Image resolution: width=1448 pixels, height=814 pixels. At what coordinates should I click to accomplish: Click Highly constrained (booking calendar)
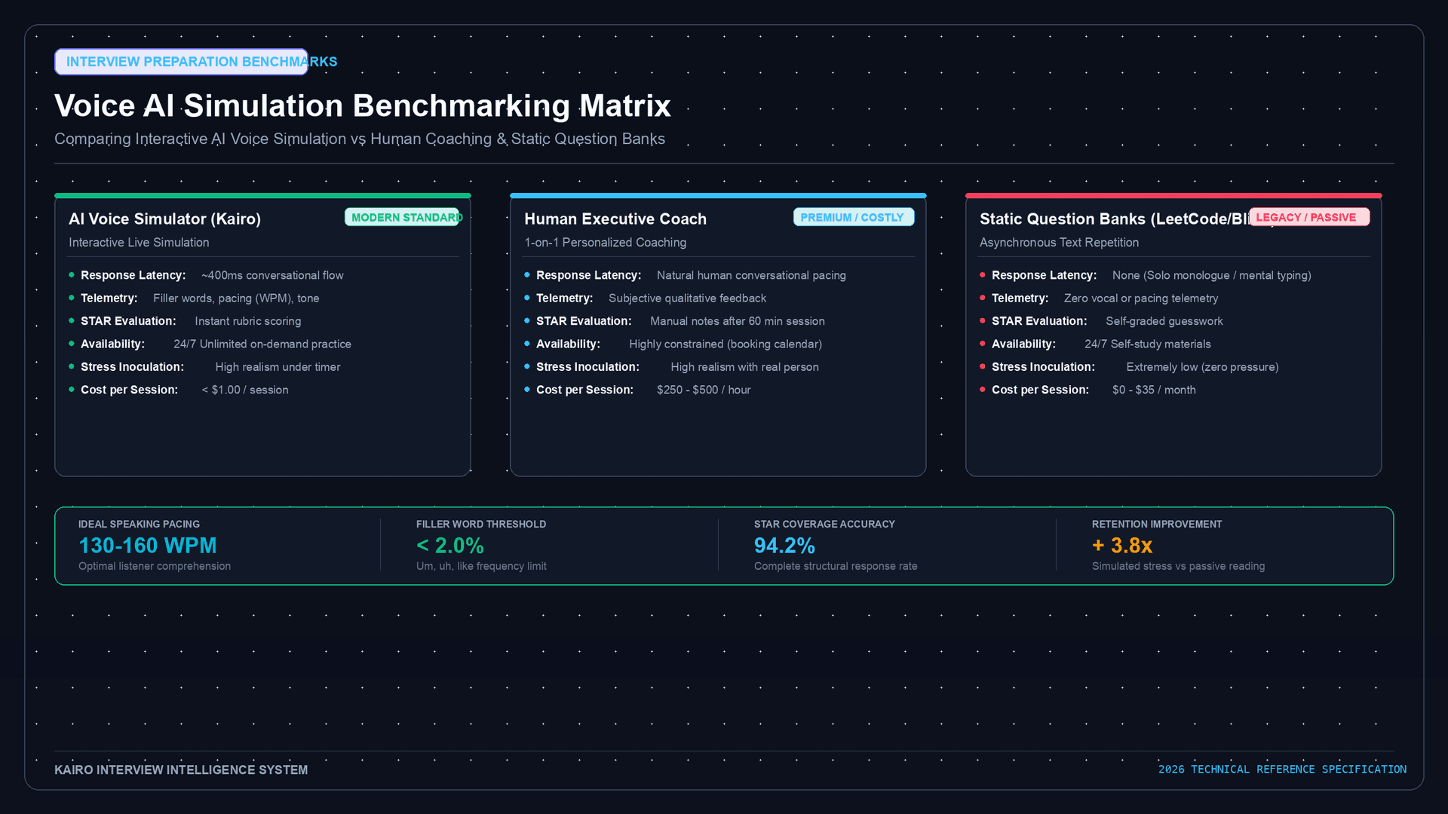click(726, 344)
